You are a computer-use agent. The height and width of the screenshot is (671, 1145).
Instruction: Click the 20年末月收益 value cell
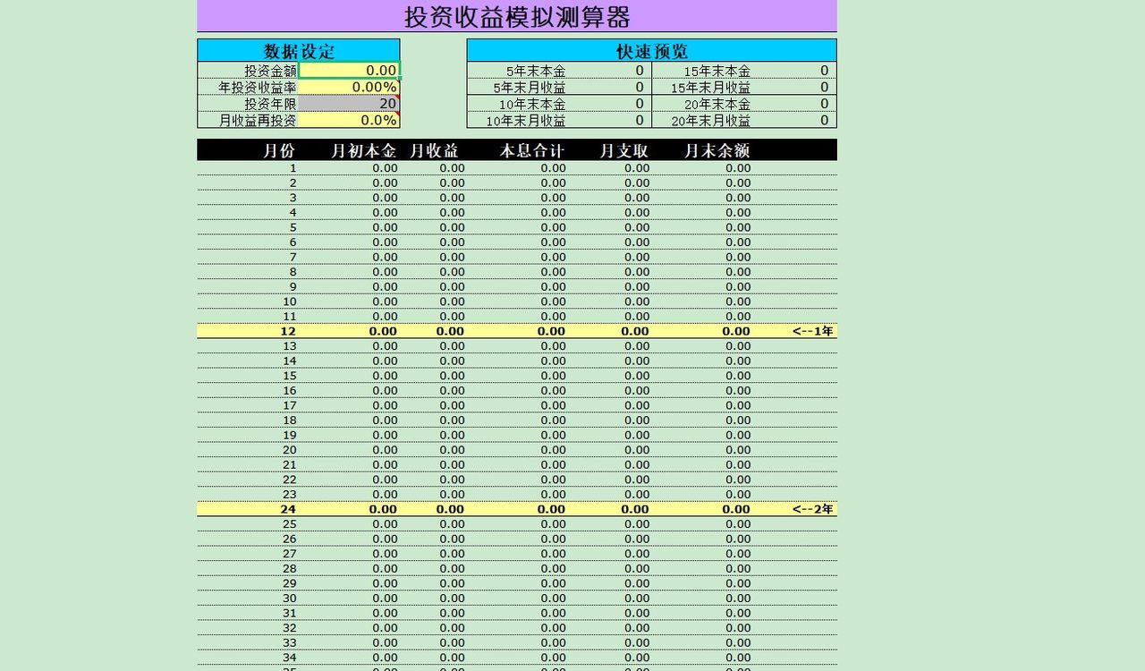tap(823, 120)
